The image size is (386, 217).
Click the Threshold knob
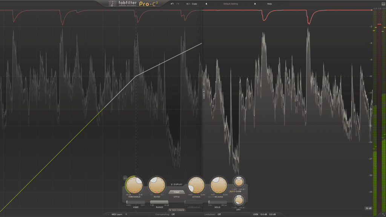pos(135,185)
